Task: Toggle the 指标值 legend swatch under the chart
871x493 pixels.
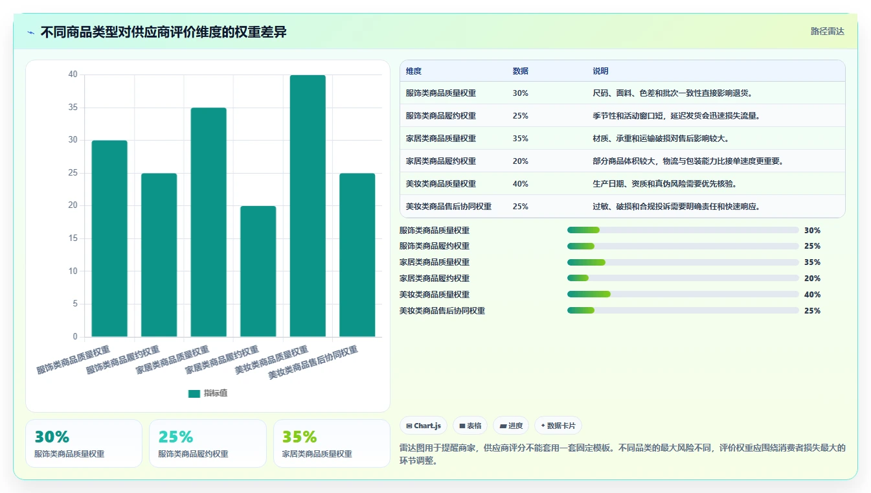Action: tap(194, 393)
